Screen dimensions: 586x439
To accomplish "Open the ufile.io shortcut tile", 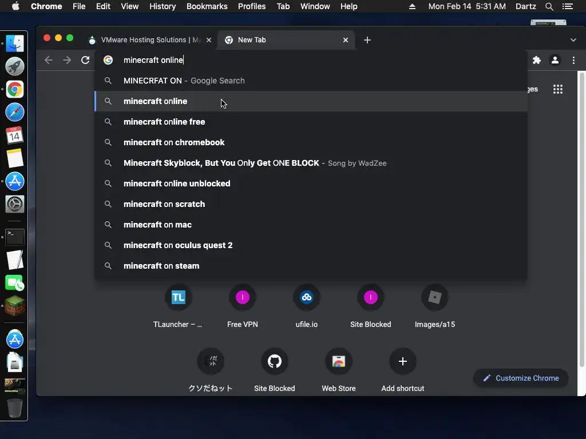I will tap(307, 306).
